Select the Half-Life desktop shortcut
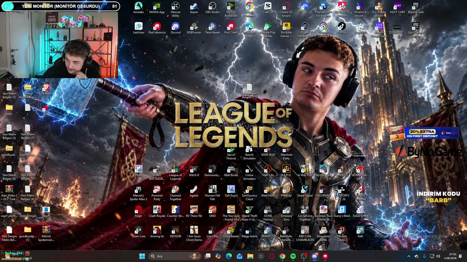The height and width of the screenshot is (262, 467). (x=268, y=171)
